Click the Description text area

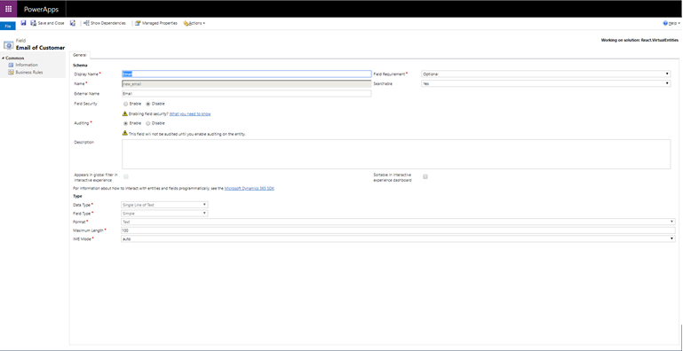[x=396, y=154]
